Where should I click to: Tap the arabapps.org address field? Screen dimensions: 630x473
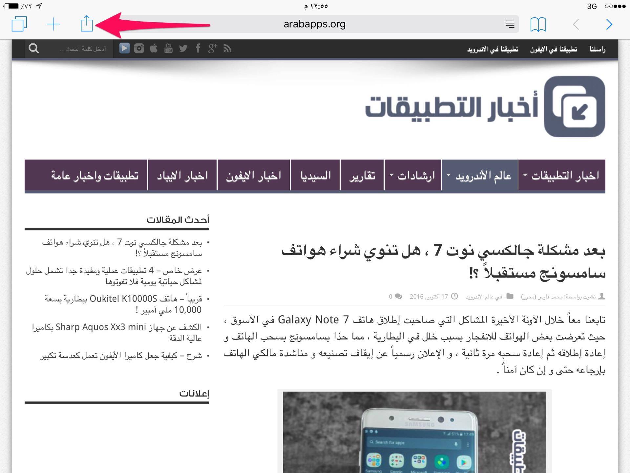(315, 24)
